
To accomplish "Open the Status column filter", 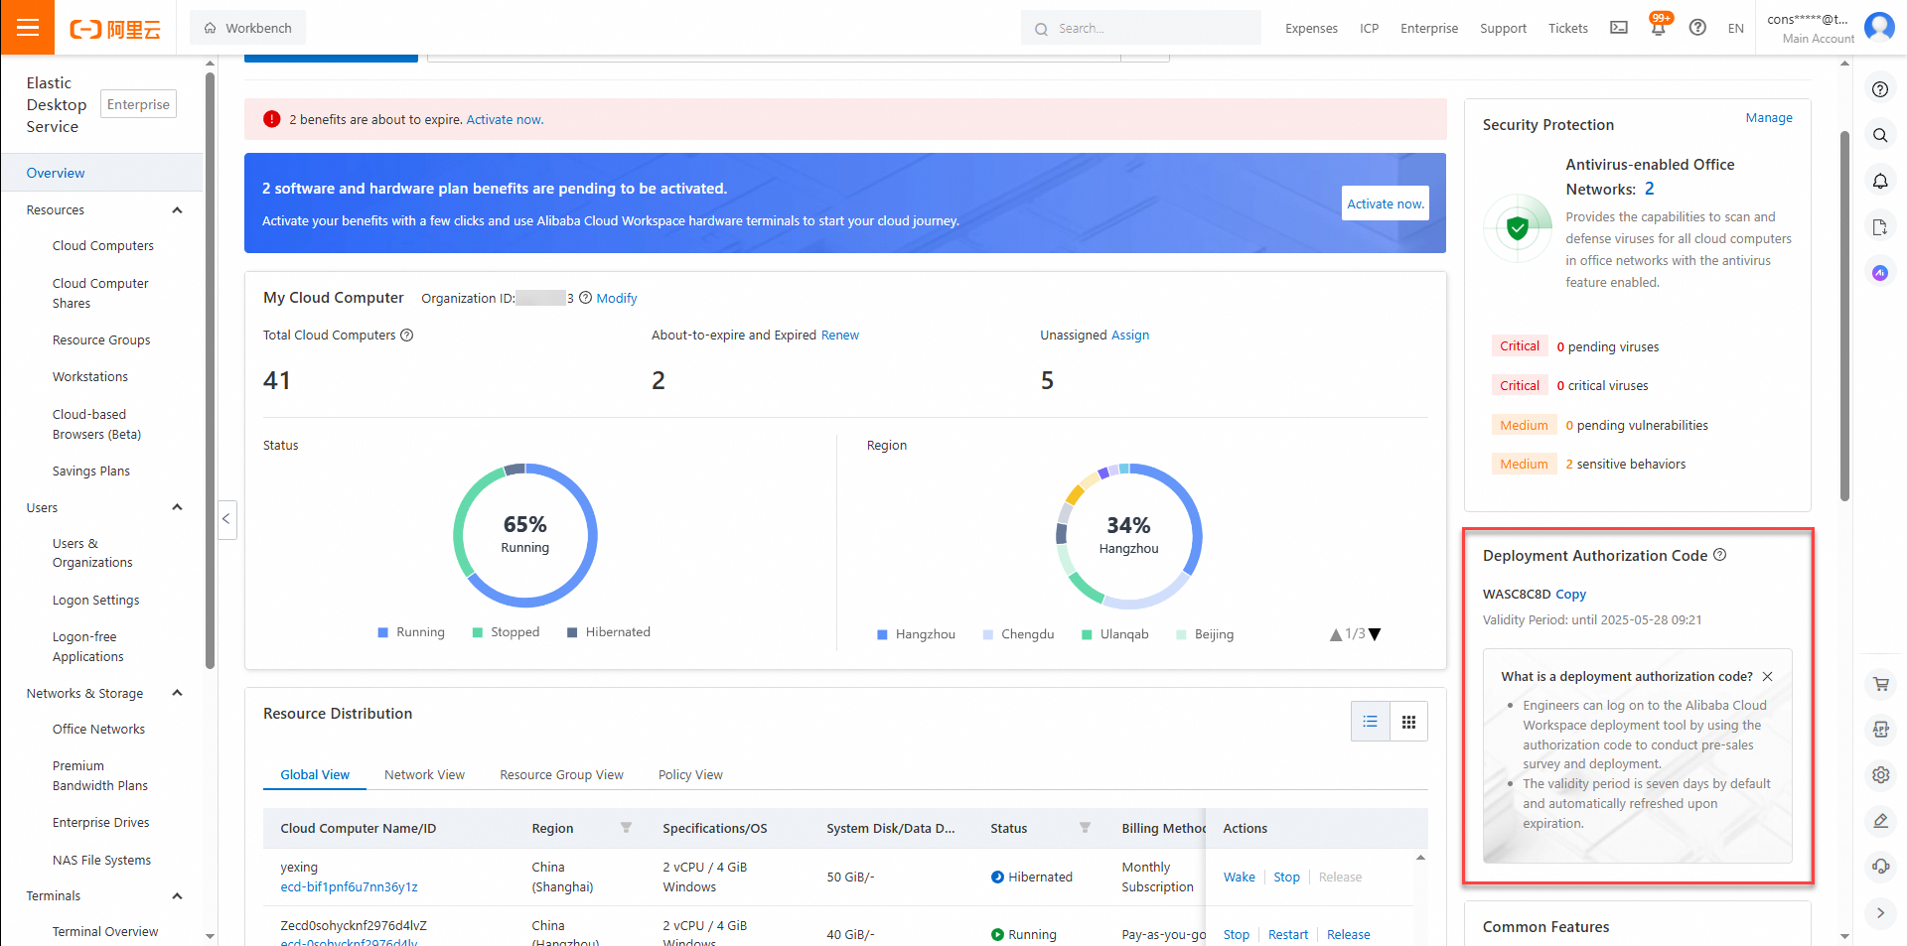I will click(1085, 828).
